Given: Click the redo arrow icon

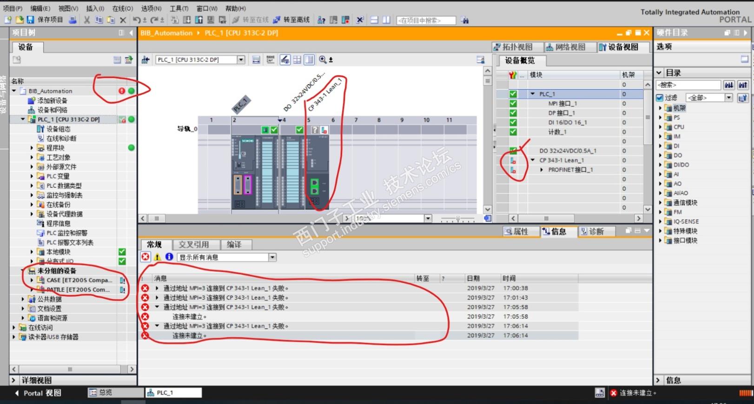Looking at the screenshot, I should click(154, 20).
